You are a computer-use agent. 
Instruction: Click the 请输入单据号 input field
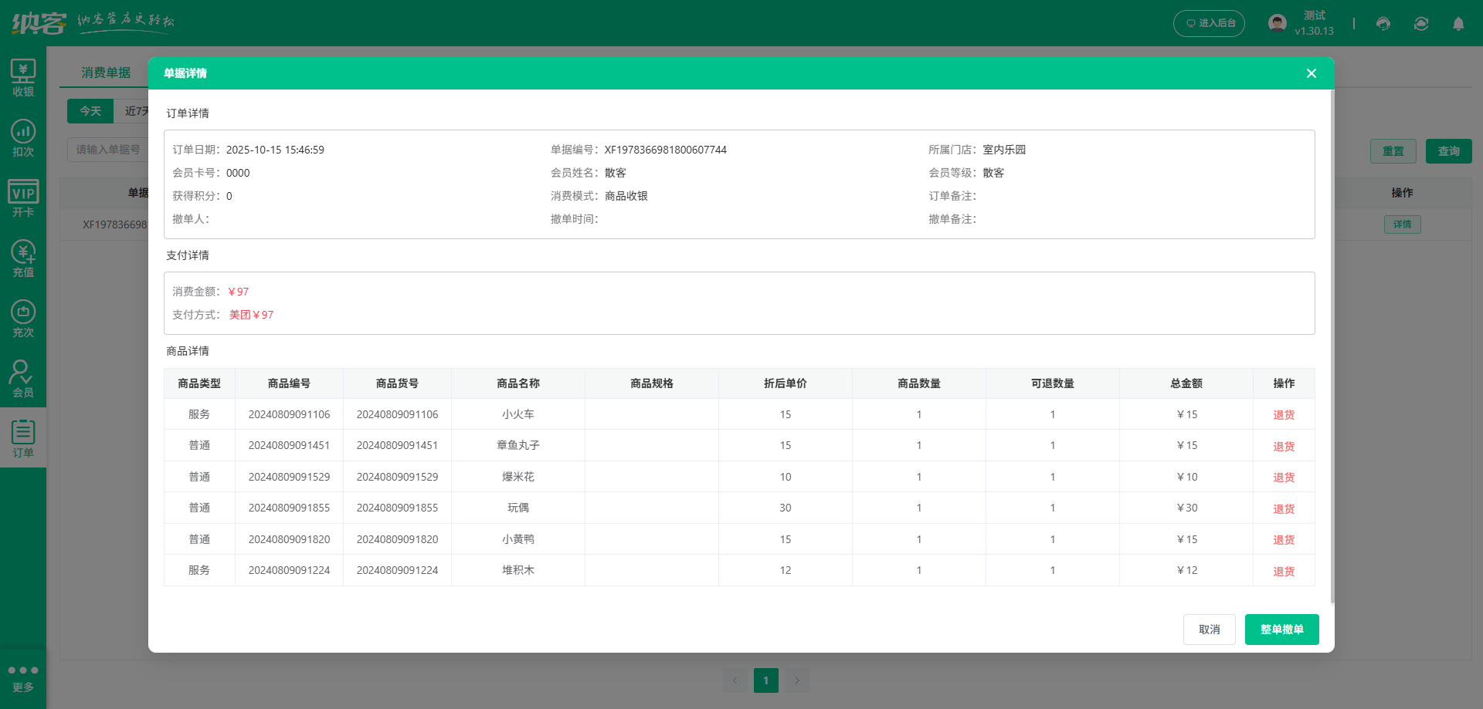coord(108,150)
